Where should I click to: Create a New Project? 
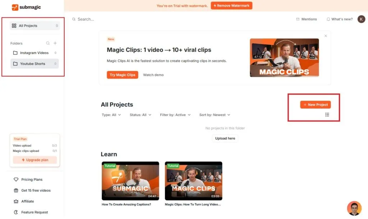point(316,105)
